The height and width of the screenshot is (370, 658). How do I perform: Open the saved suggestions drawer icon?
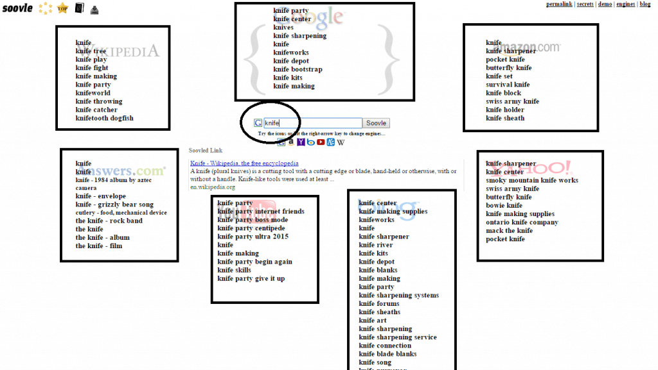pos(94,9)
